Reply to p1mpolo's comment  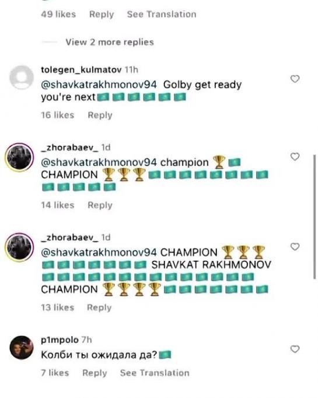tap(95, 373)
